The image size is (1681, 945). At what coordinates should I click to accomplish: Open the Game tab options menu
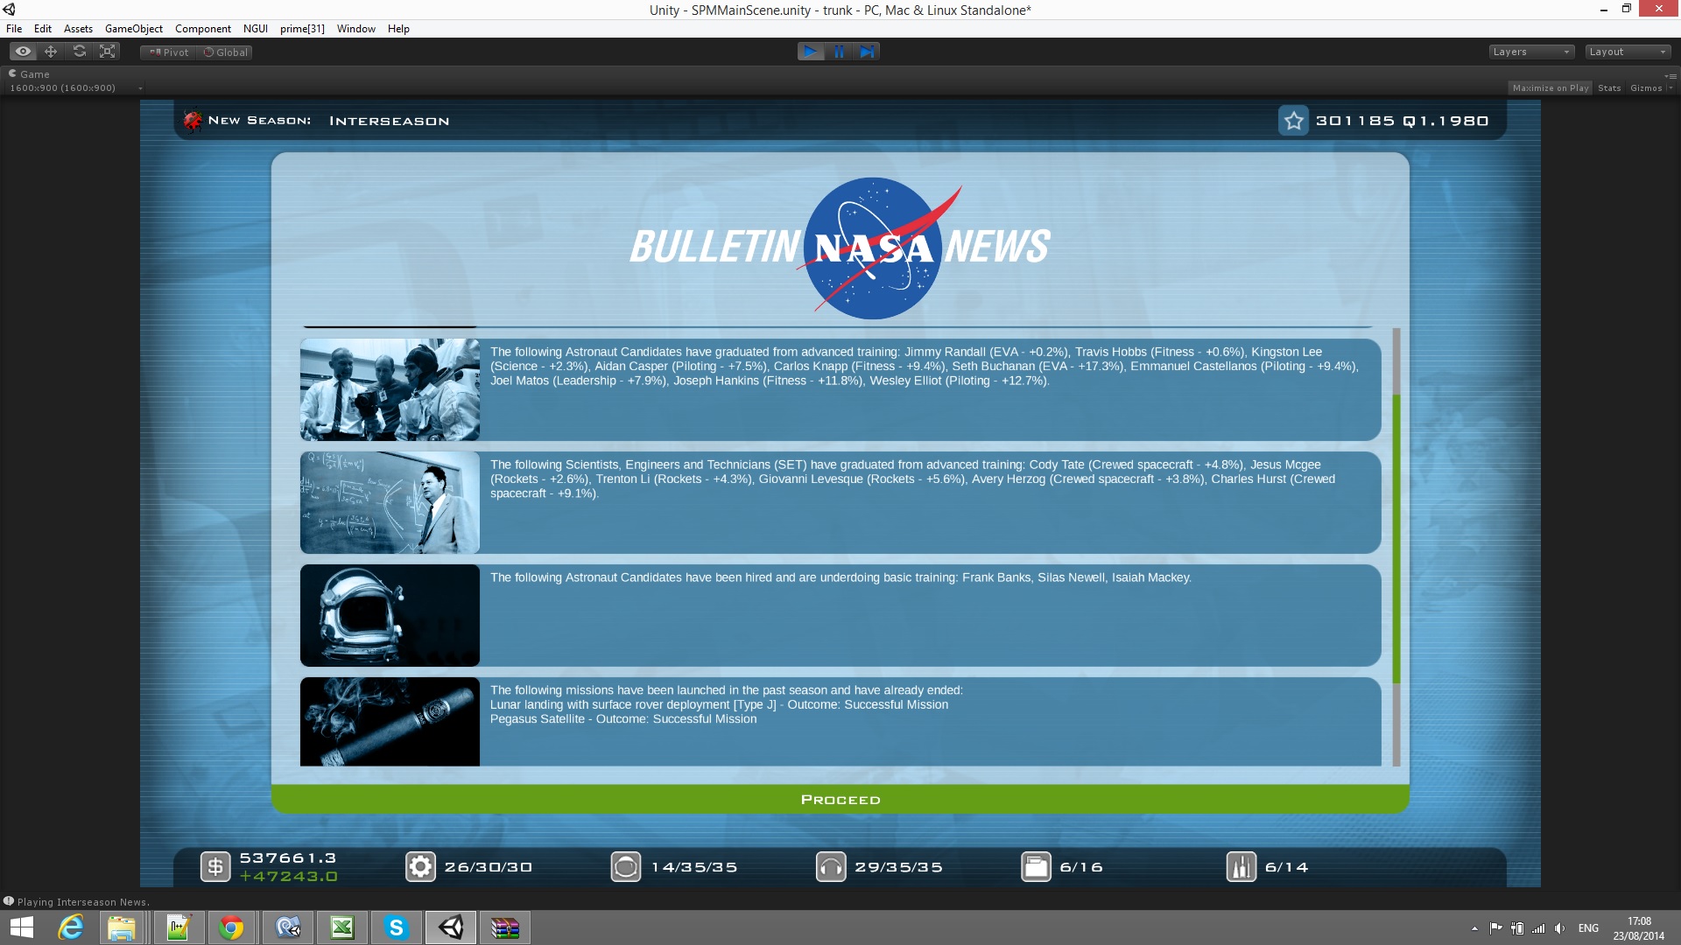(1670, 75)
